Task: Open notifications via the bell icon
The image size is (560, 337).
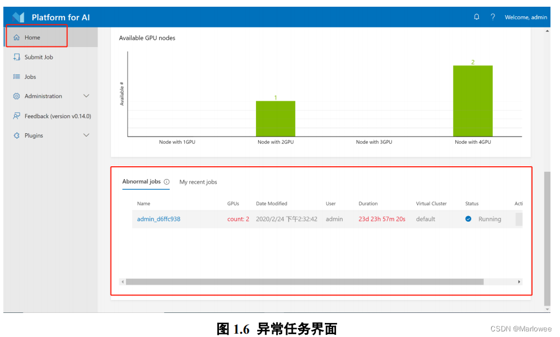Action: point(477,17)
